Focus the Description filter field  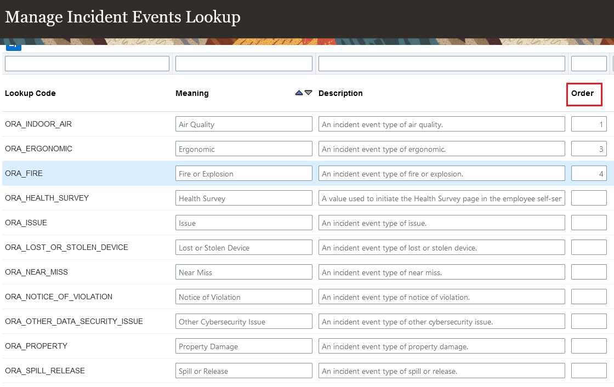point(441,64)
